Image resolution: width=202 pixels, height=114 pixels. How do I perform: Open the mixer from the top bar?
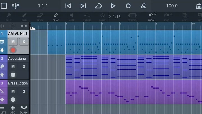pos(15,6)
